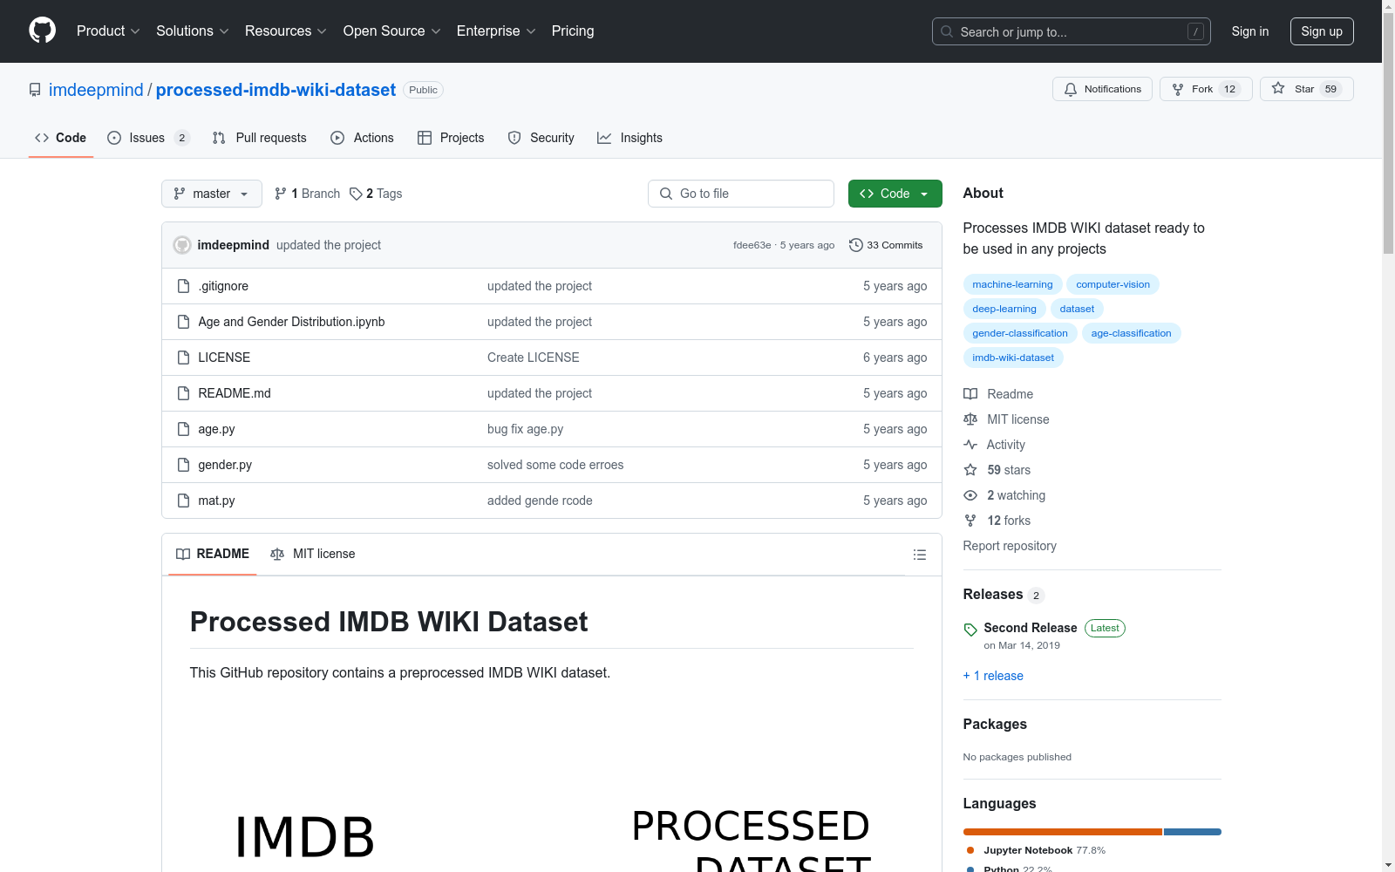Click the MIT license scales icon in sidebar
Screen dimensions: 1395x872
point(970,419)
